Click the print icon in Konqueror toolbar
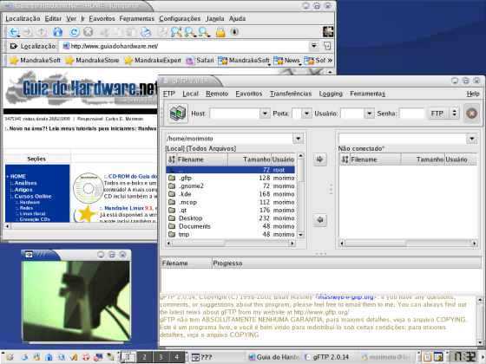486x364 pixels. [x=146, y=31]
